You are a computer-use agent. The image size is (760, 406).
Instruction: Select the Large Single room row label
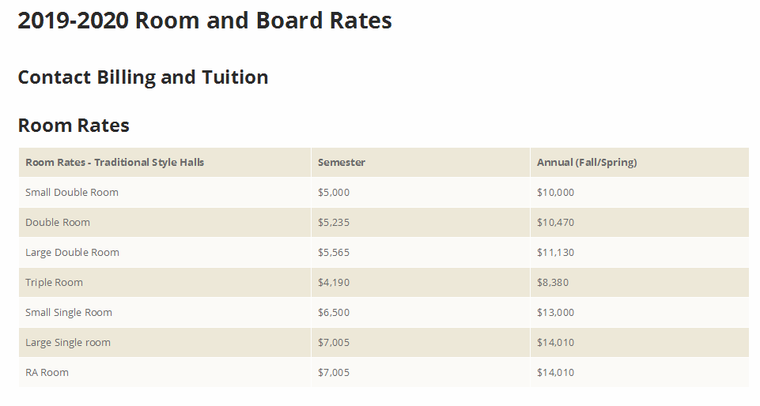[68, 342]
